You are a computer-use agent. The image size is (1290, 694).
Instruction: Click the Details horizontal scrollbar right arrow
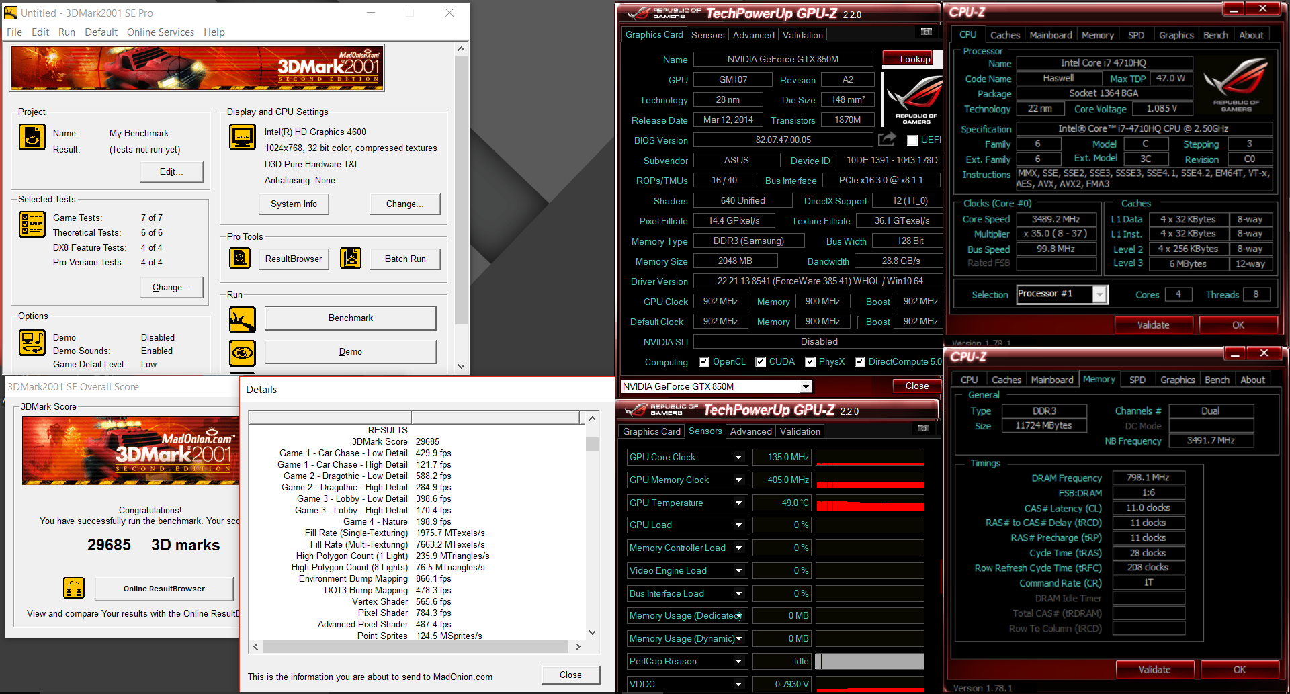[578, 646]
